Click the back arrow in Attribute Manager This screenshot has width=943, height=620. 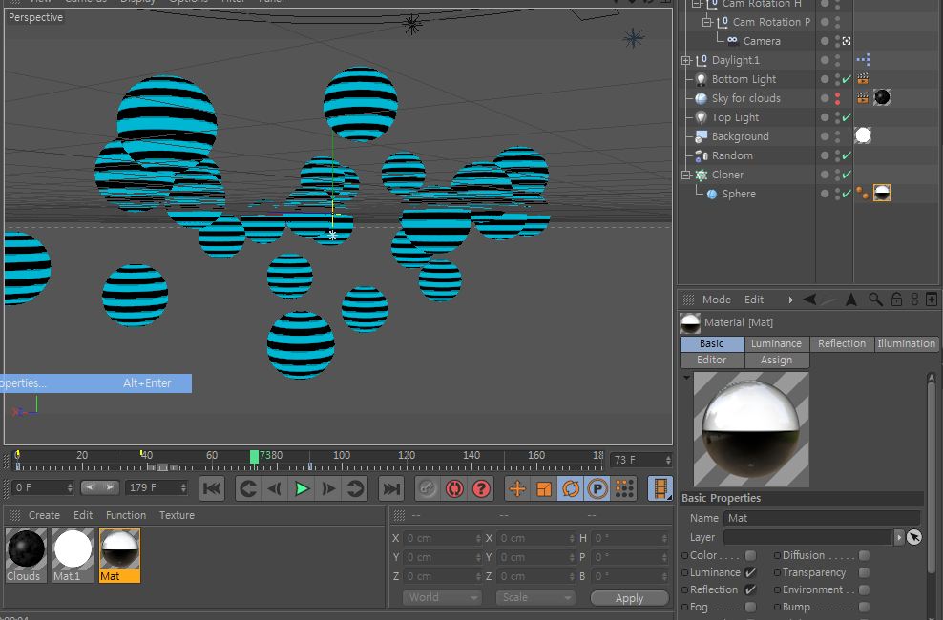(x=809, y=300)
